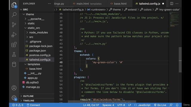Click the editor vertical scrollbar thumb
This screenshot has width=191, height=107.
tap(180, 60)
